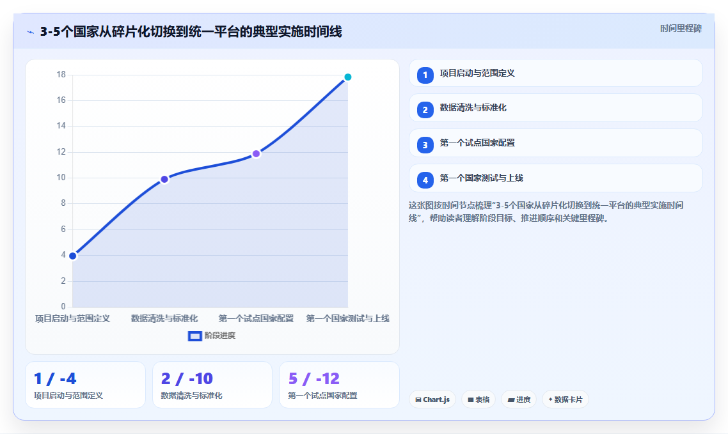Viewport: 728px width, 434px height.
Task: Click 第一个试点国家配置 caption under 5 / -12
Action: click(x=322, y=396)
